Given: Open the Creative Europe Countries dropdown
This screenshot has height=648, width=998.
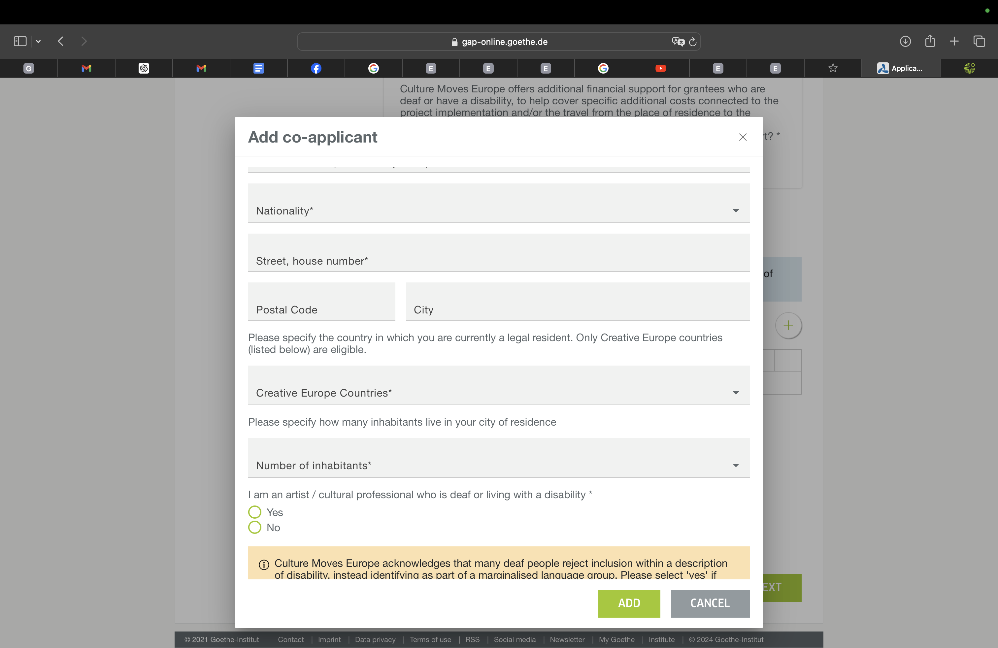Looking at the screenshot, I should tap(498, 386).
